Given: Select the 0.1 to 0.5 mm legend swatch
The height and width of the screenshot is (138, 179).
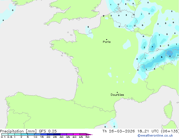Looking at the screenshot, I should click(x=5, y=134).
